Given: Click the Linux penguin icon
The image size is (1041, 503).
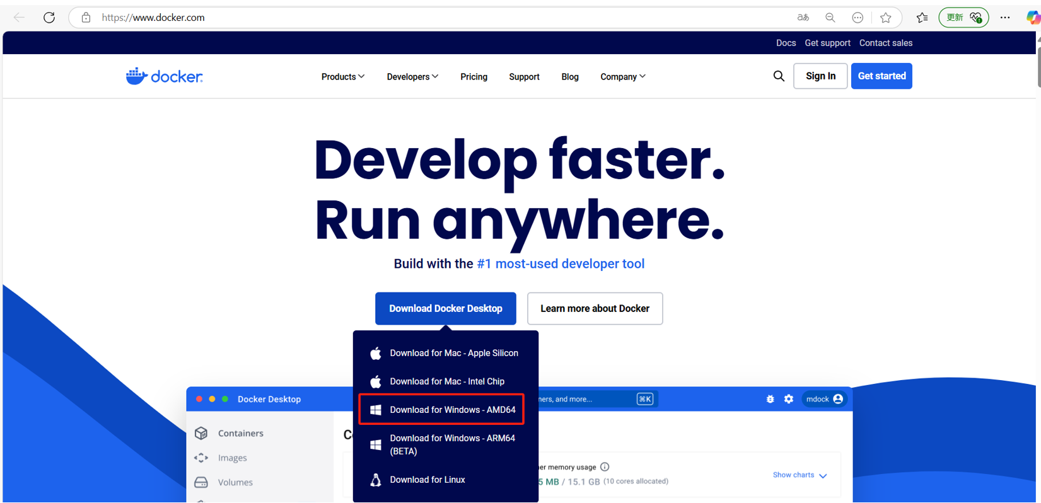Looking at the screenshot, I should 376,480.
